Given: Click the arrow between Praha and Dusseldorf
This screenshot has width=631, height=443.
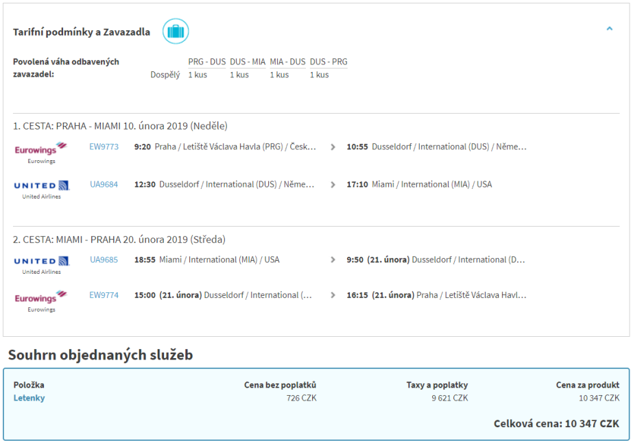Looking at the screenshot, I should 333,147.
